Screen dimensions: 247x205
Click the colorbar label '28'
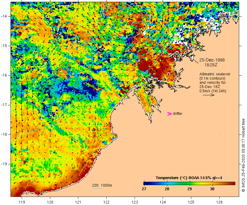point(167,189)
